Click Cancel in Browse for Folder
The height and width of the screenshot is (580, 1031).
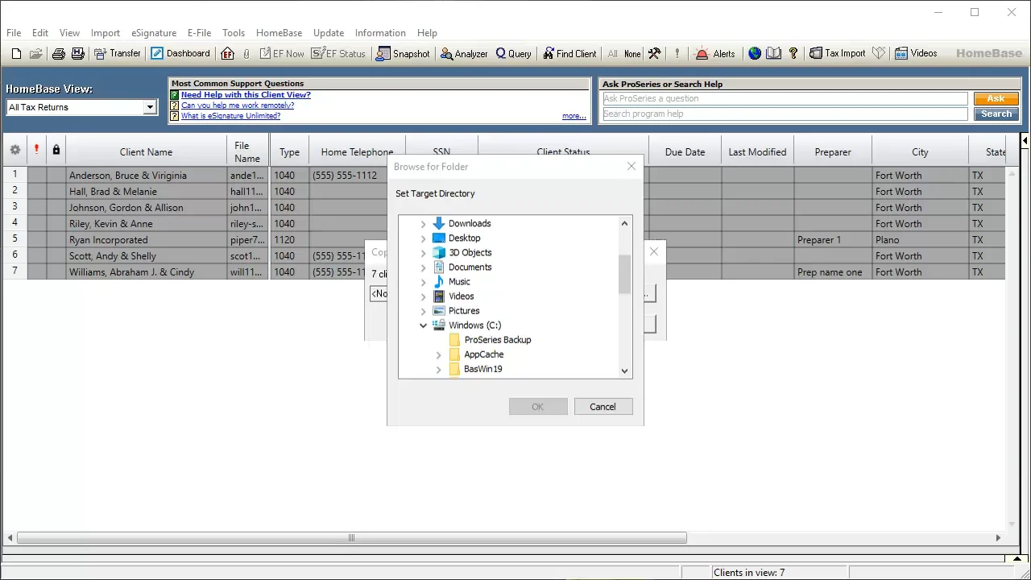(x=602, y=407)
